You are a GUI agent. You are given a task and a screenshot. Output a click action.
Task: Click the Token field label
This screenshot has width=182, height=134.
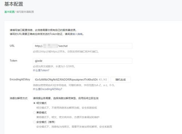pyautogui.click(x=13, y=60)
